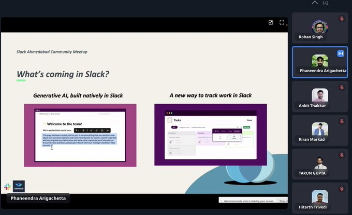The width and height of the screenshot is (352, 215).
Task: Click the Ankit Thakkar name label
Action: click(312, 106)
